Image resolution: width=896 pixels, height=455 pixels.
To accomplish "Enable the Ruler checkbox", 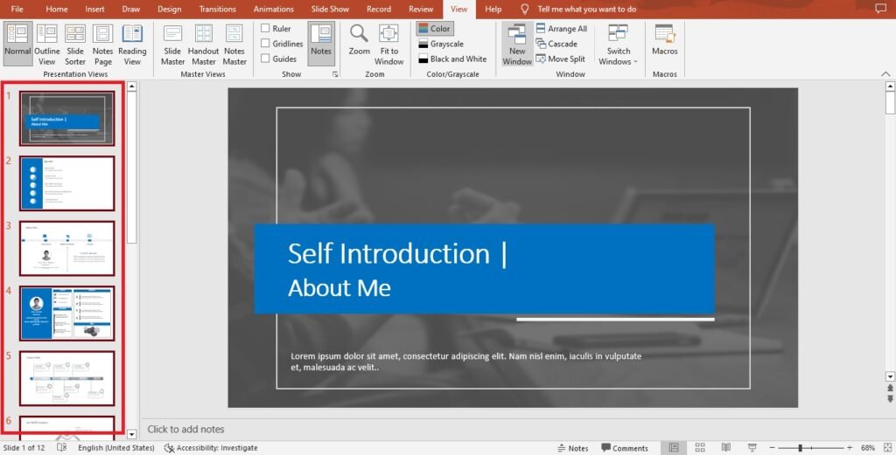I will tap(265, 28).
